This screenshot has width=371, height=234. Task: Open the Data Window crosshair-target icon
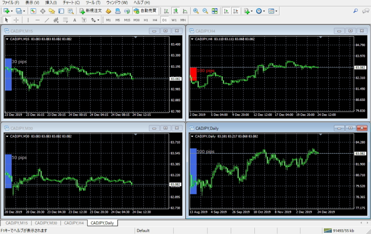[x=43, y=11]
